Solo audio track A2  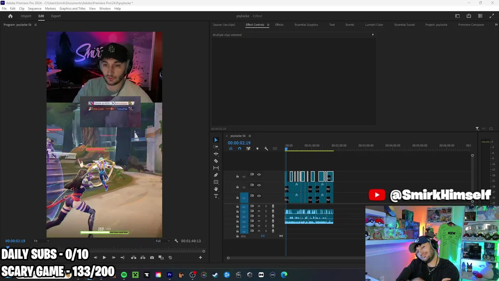[x=266, y=211]
